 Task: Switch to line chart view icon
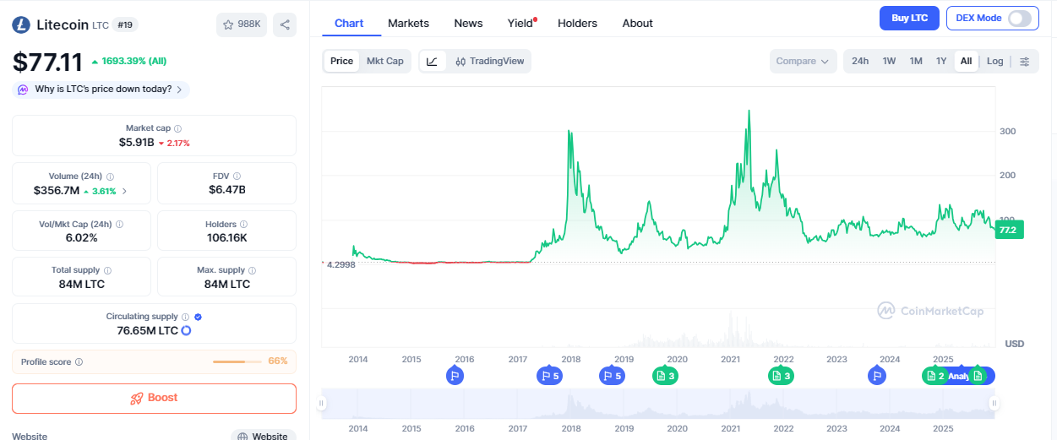pyautogui.click(x=432, y=61)
